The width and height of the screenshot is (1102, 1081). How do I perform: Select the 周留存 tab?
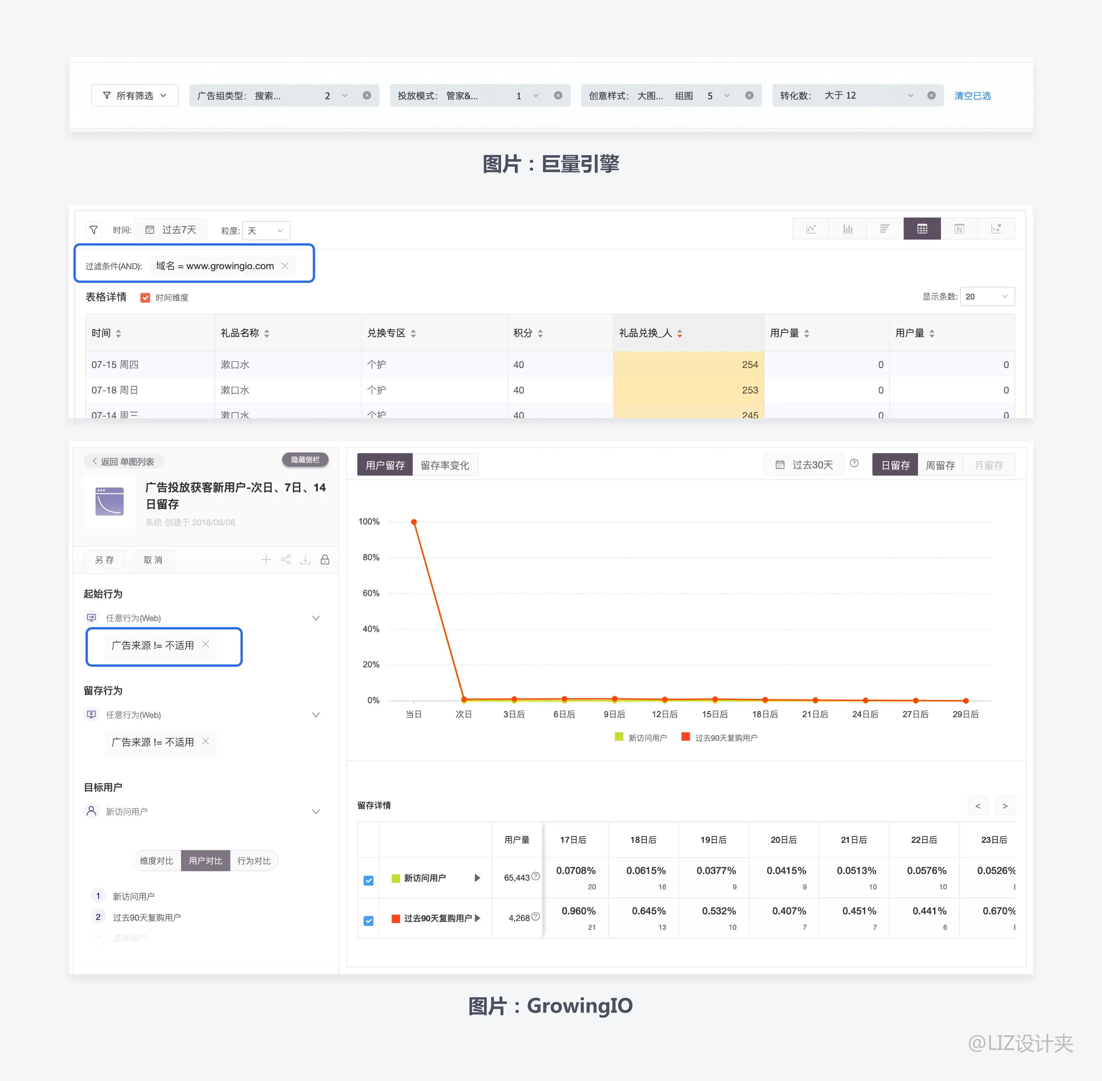pos(940,466)
